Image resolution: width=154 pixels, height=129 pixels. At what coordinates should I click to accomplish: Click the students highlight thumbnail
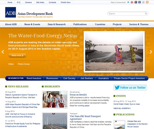click(x=55, y=100)
